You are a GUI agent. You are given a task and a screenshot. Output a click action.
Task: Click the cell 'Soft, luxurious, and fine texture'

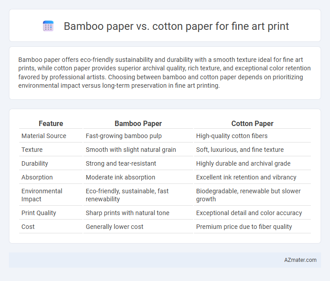tap(240, 150)
